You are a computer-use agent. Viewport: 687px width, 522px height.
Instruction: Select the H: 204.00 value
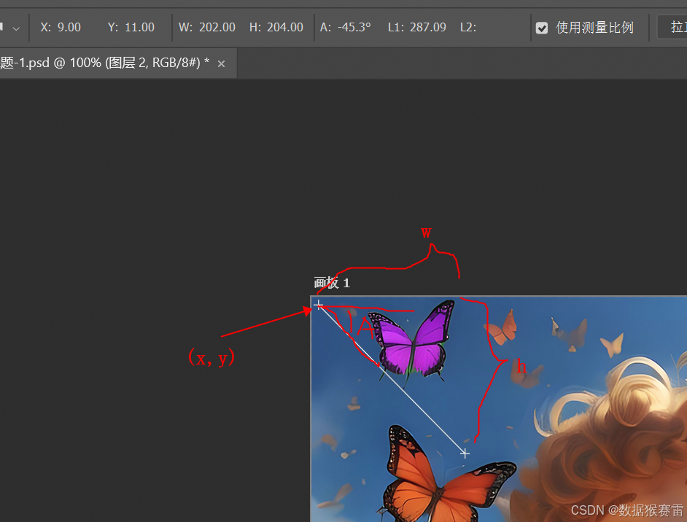pos(276,27)
